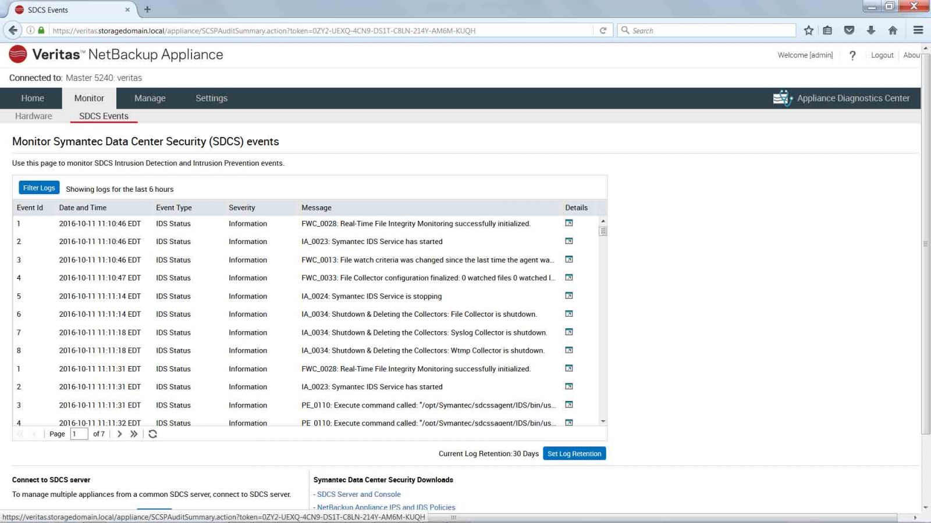Screen dimensions: 931x523
Task: Click the page number input field
Action: coord(79,434)
